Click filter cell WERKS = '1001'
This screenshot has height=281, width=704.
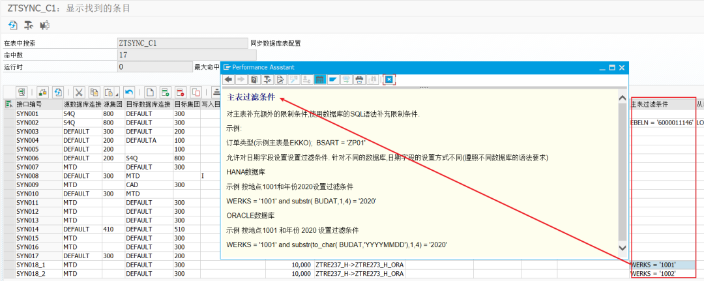(x=662, y=265)
